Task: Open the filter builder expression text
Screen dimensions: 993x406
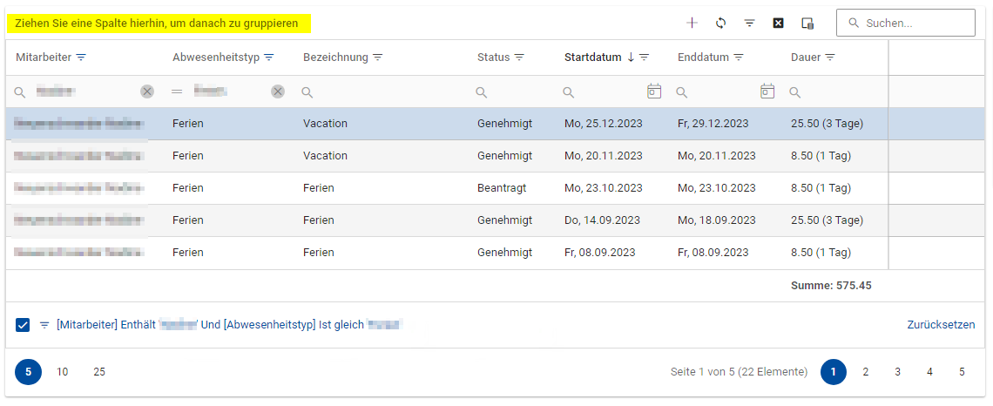Action: [x=228, y=325]
